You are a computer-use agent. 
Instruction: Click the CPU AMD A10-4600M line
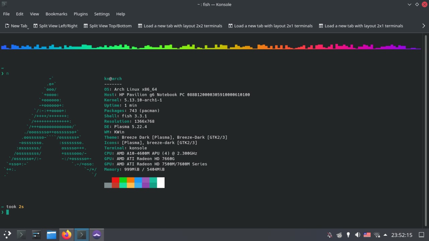pyautogui.click(x=151, y=154)
